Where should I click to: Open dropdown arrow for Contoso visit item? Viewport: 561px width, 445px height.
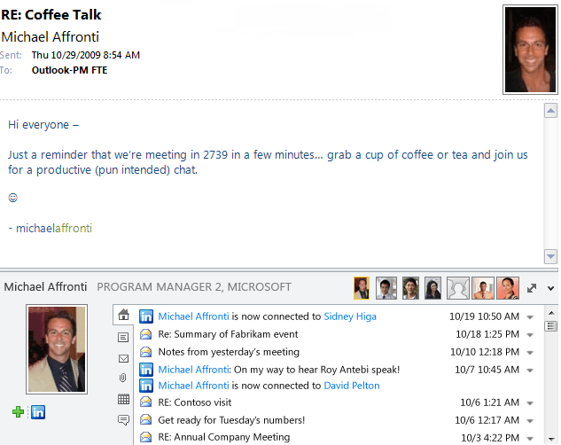tap(530, 403)
